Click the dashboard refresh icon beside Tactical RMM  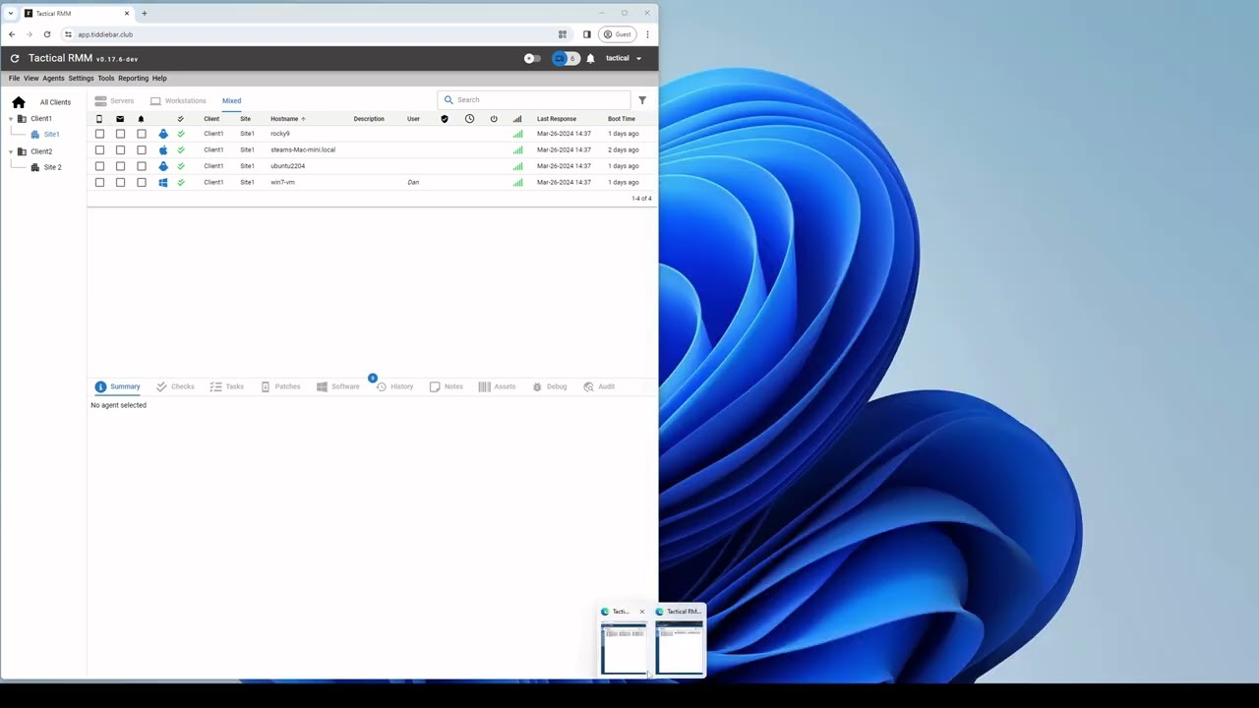[x=15, y=58]
